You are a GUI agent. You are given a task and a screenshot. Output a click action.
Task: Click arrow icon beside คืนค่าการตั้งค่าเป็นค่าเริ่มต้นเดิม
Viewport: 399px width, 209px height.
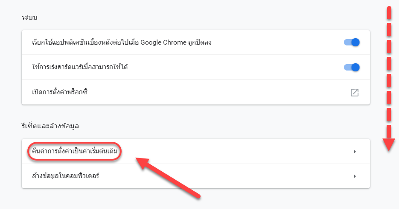(355, 152)
